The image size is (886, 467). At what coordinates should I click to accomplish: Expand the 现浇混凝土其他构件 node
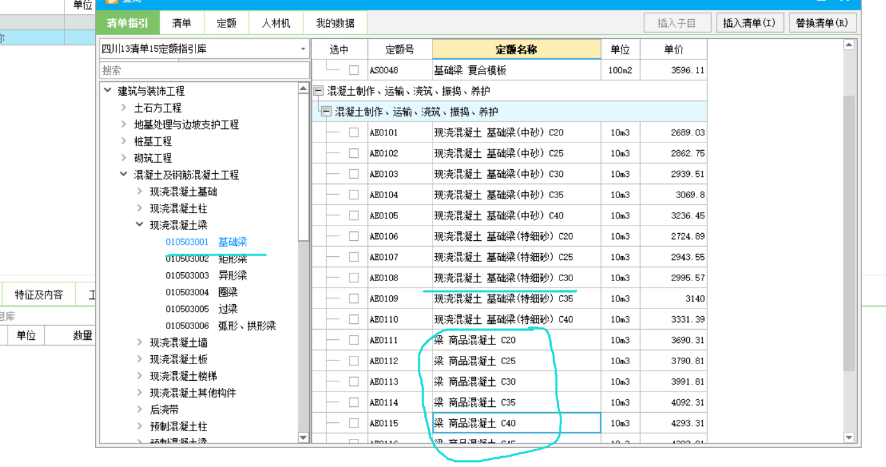(x=140, y=392)
